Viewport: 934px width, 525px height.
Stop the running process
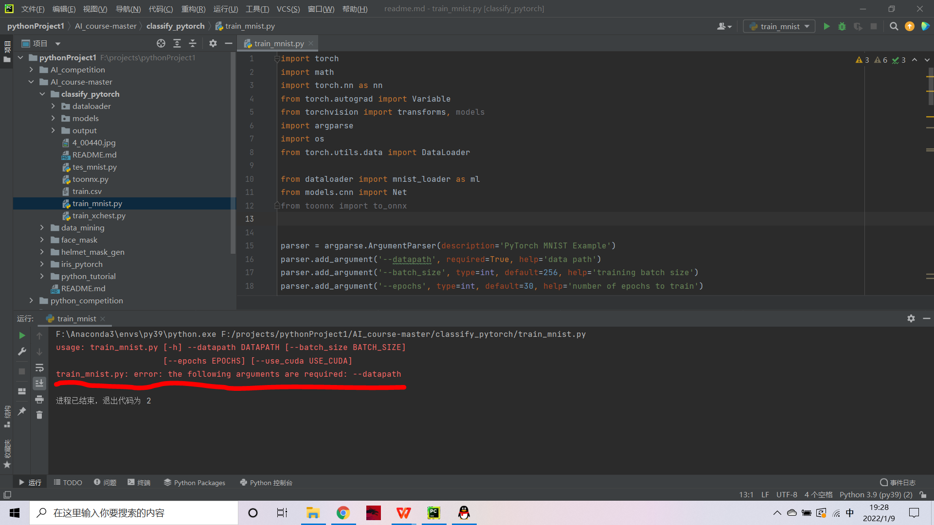[874, 26]
